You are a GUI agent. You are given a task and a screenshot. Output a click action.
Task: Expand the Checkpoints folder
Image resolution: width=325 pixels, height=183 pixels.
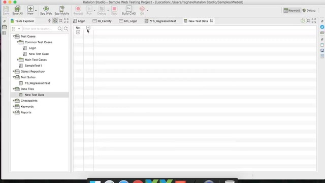(14, 101)
